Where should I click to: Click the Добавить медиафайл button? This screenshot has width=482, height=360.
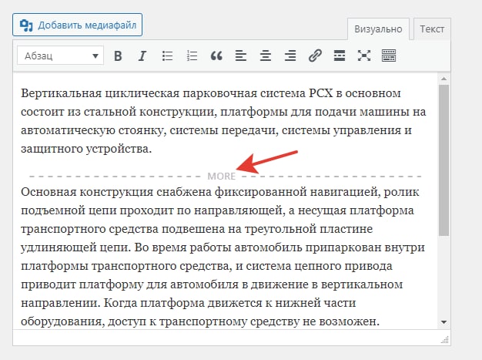pyautogui.click(x=78, y=25)
